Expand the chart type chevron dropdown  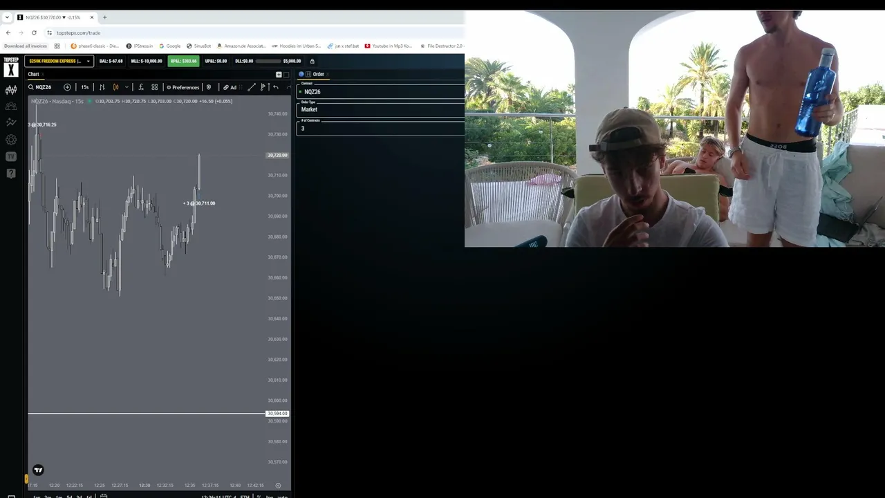(127, 87)
